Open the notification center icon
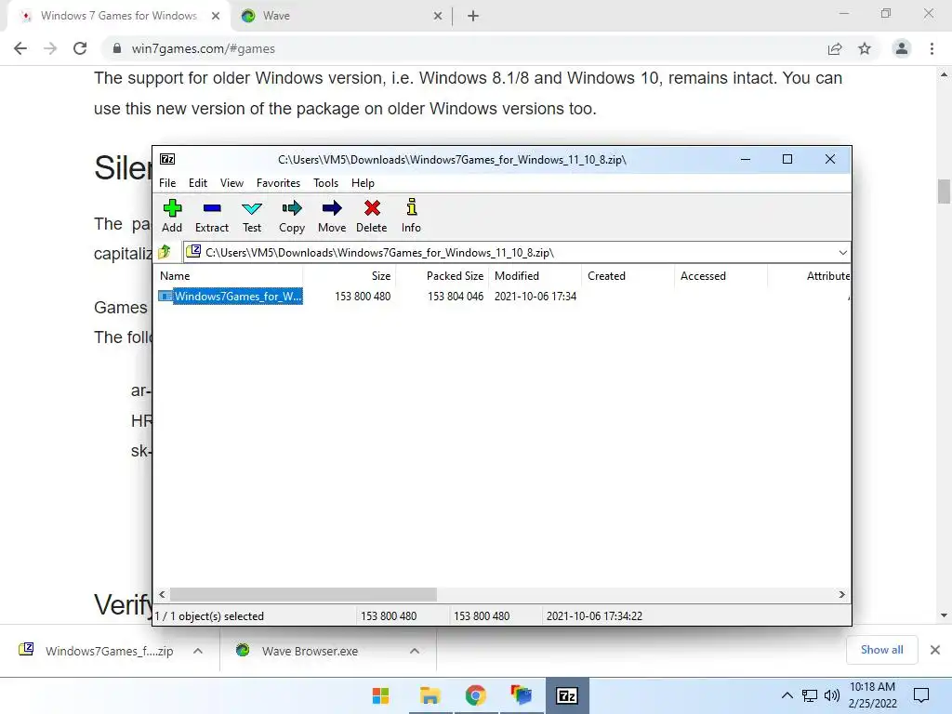Image resolution: width=952 pixels, height=714 pixels. point(921,695)
